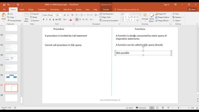Toggle Normal view in status bar
The width and height of the screenshot is (199, 112).
pyautogui.click(x=152, y=108)
